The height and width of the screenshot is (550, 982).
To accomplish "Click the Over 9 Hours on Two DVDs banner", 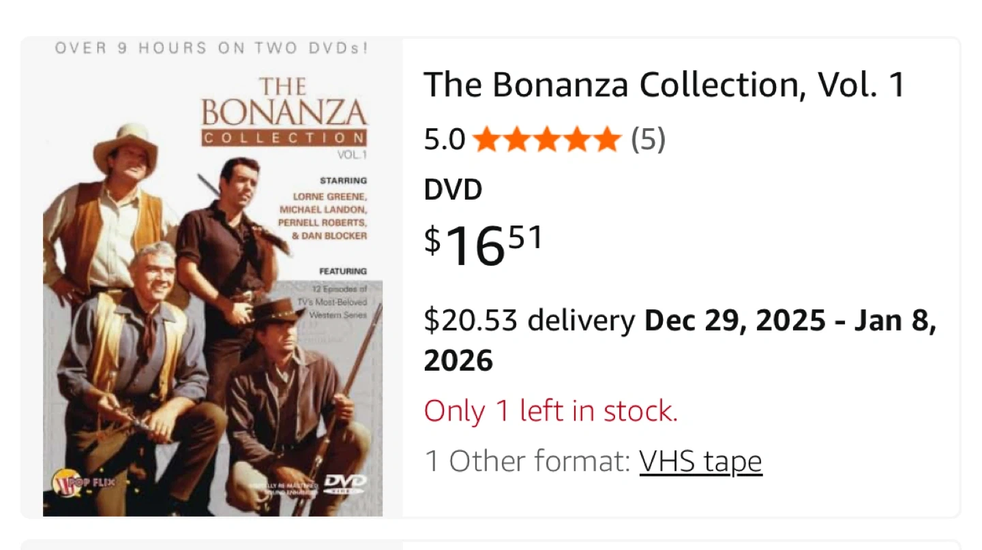I will coord(211,48).
